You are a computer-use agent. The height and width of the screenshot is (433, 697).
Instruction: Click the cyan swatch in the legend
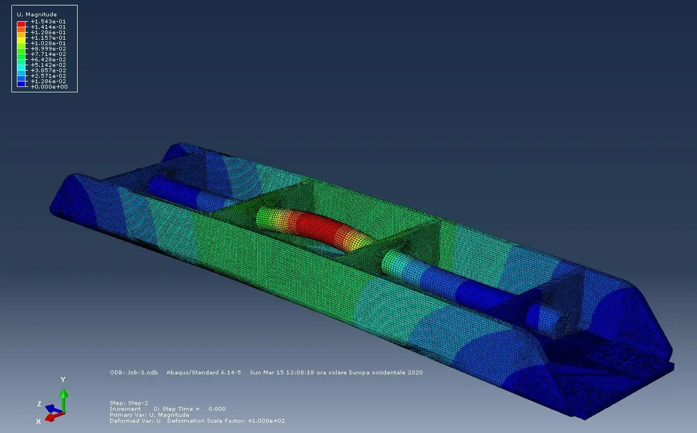[21, 67]
